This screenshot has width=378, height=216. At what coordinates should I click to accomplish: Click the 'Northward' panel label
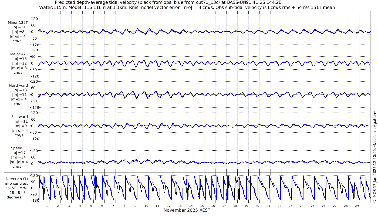(x=19, y=85)
